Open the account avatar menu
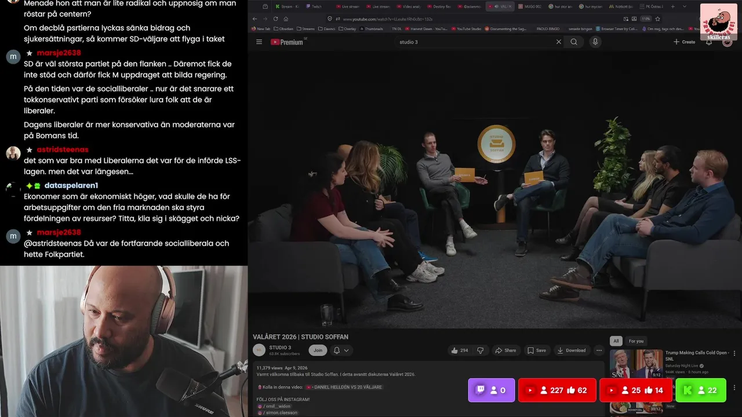 pyautogui.click(x=727, y=42)
